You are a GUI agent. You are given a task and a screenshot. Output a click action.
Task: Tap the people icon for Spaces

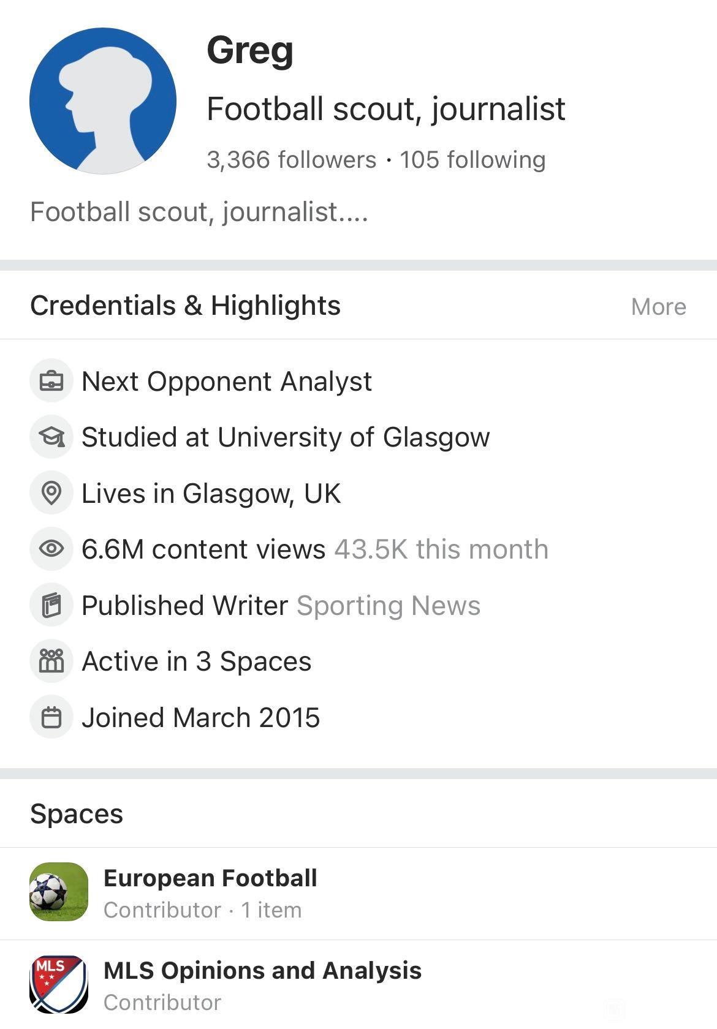[x=51, y=661]
